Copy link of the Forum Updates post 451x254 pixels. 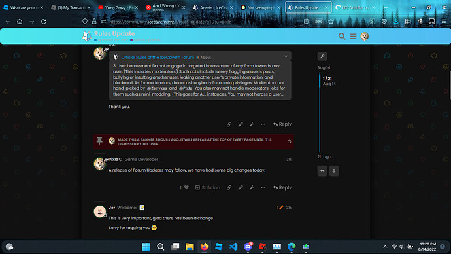(x=229, y=187)
